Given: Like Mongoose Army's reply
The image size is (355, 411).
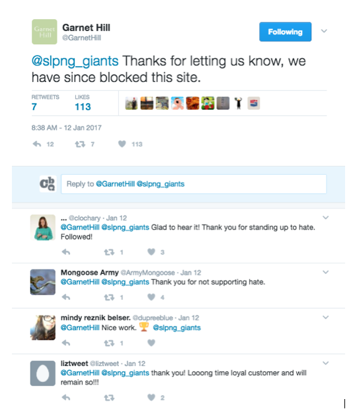Looking at the screenshot, I should (x=151, y=297).
